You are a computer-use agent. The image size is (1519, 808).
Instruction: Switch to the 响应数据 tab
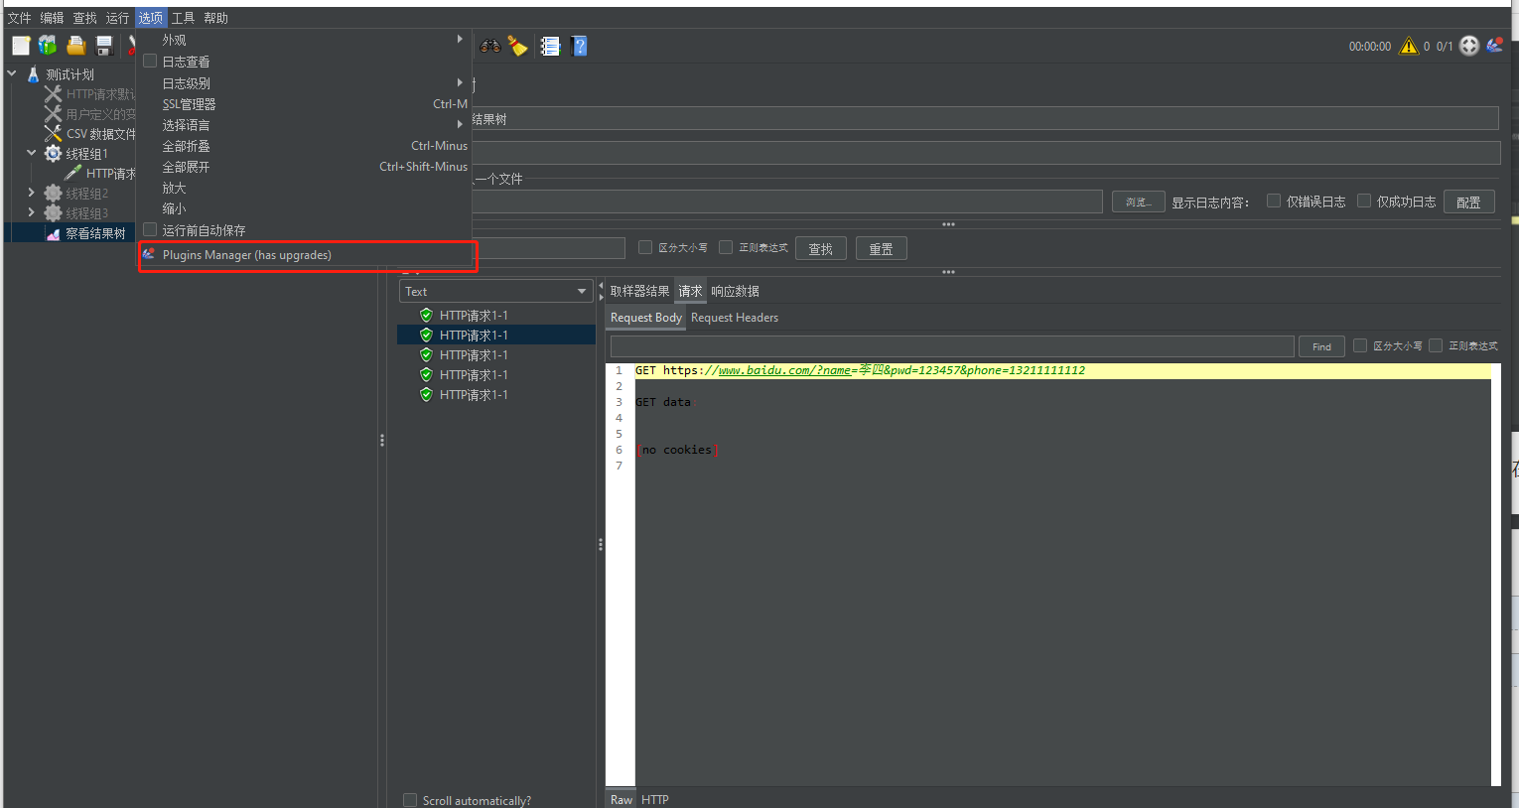(x=735, y=292)
